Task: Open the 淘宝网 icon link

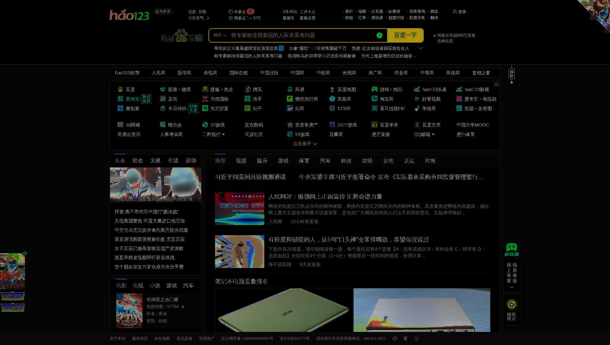Action: (375, 99)
